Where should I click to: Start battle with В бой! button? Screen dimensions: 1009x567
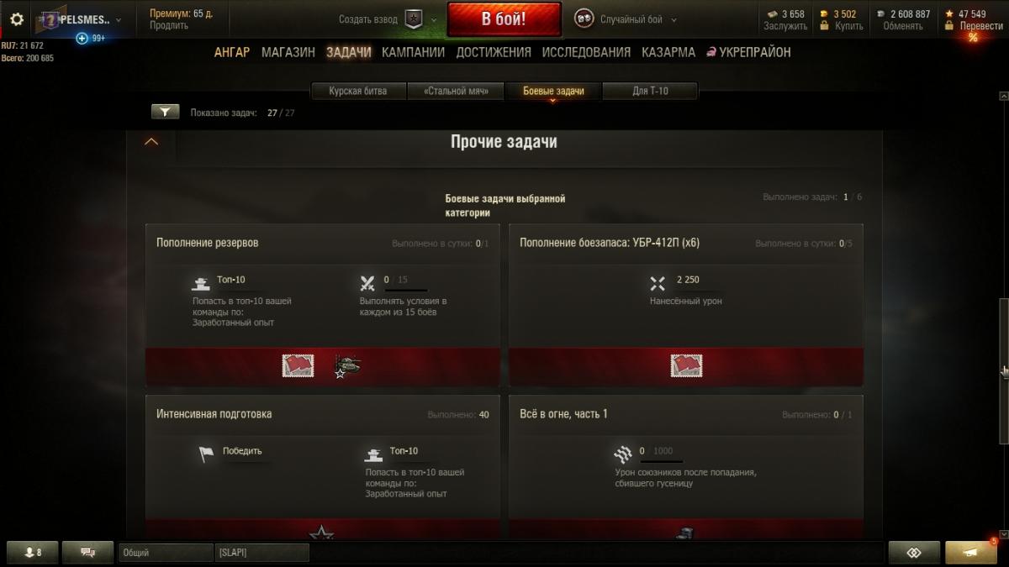point(504,19)
